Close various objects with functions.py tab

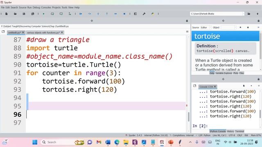coord(62,32)
